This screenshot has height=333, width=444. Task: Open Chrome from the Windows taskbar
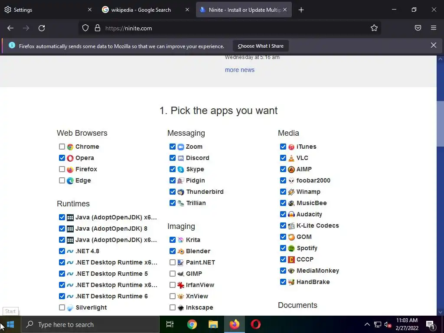click(x=192, y=324)
